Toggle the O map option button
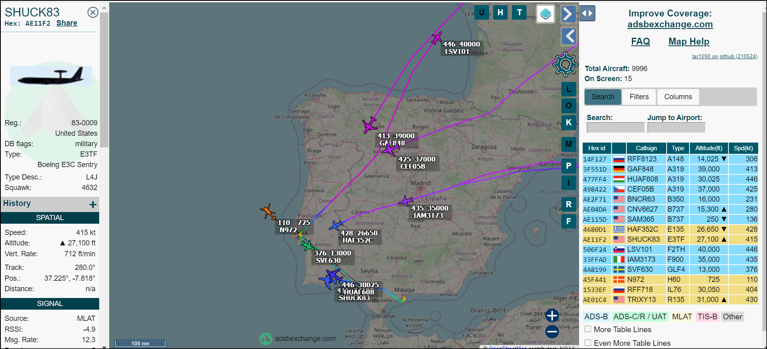This screenshot has height=349, width=767. pyautogui.click(x=569, y=106)
